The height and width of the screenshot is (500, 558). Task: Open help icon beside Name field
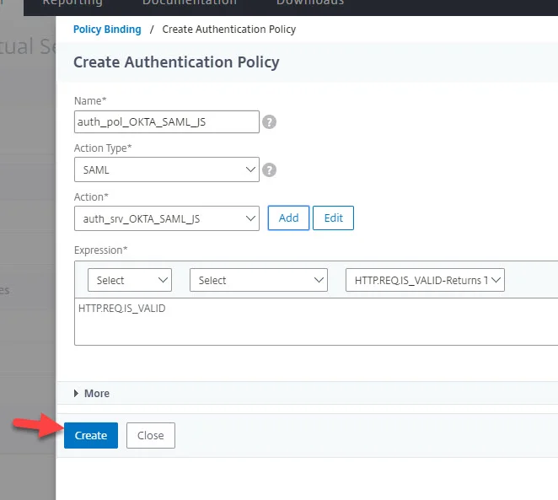coord(269,122)
